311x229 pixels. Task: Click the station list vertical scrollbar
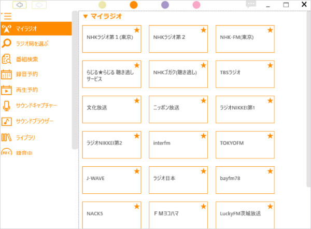pyautogui.click(x=308, y=99)
